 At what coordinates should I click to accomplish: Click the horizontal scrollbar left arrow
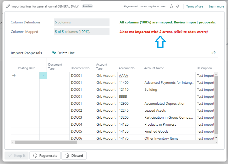tap(13, 142)
